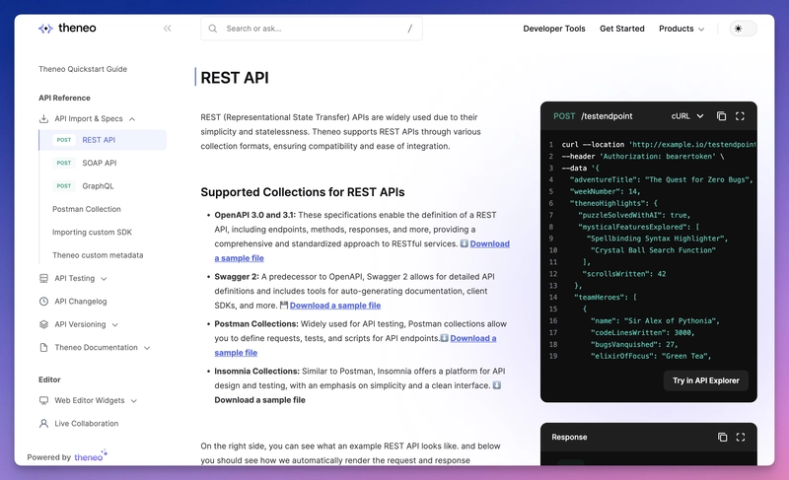This screenshot has width=789, height=480.
Task: Click the search magnifier icon
Action: pos(213,29)
